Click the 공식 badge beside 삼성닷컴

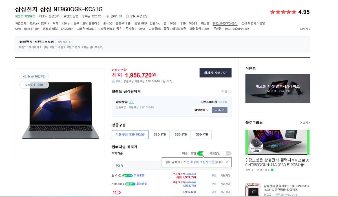click(x=131, y=102)
